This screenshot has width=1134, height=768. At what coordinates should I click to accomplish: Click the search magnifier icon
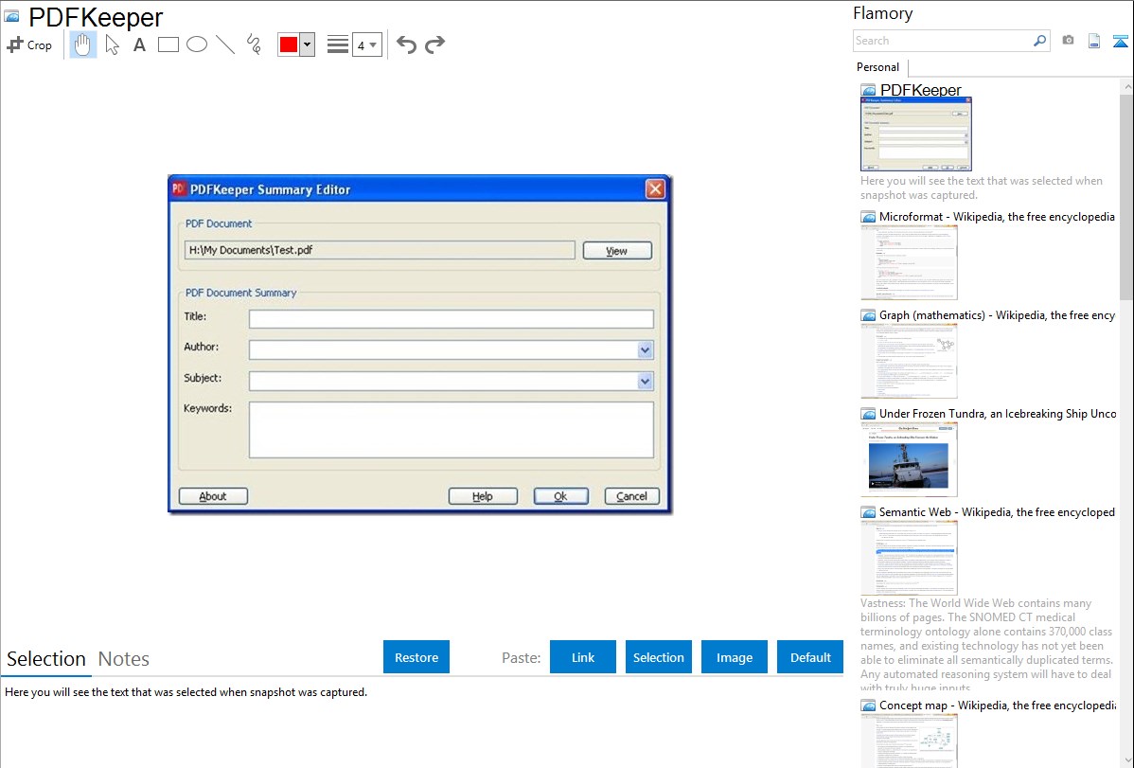[x=1040, y=41]
